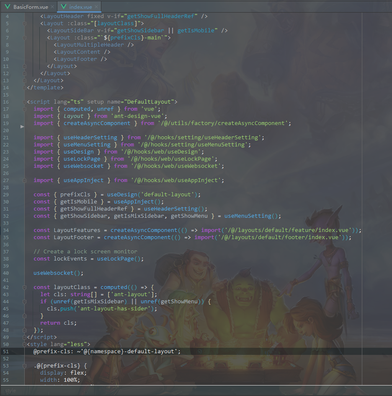Click 'LayoutMultipleHeader' tag on line 8

click(90, 45)
